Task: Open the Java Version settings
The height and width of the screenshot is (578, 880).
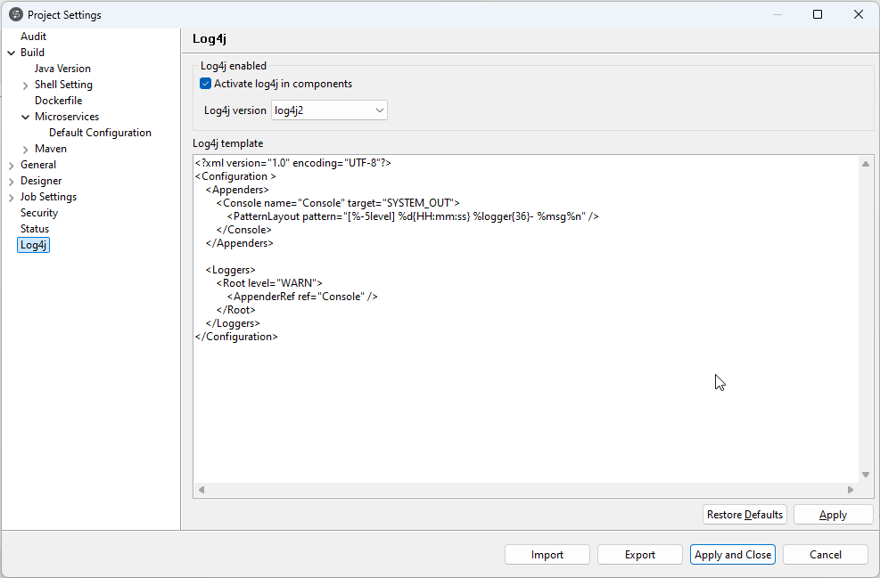Action: click(62, 68)
